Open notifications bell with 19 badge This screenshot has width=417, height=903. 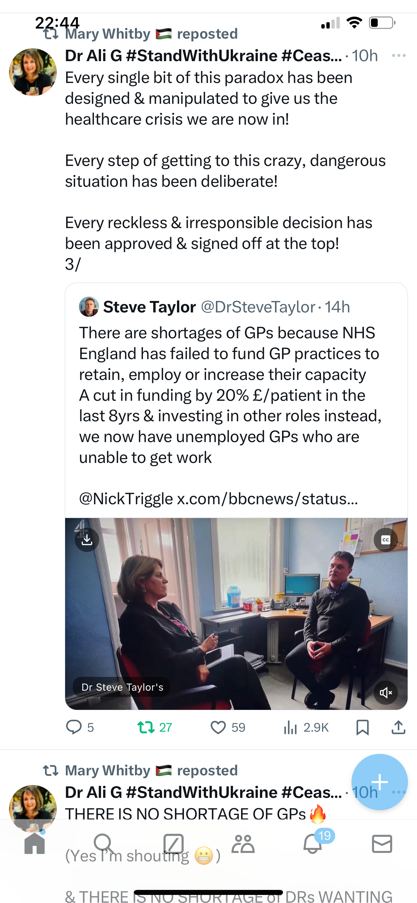tap(313, 843)
